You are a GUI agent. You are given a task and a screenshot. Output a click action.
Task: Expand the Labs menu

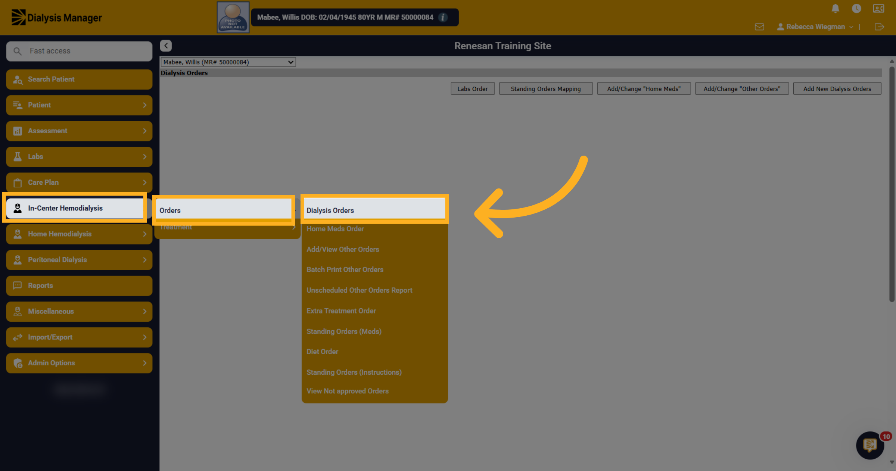pyautogui.click(x=79, y=156)
